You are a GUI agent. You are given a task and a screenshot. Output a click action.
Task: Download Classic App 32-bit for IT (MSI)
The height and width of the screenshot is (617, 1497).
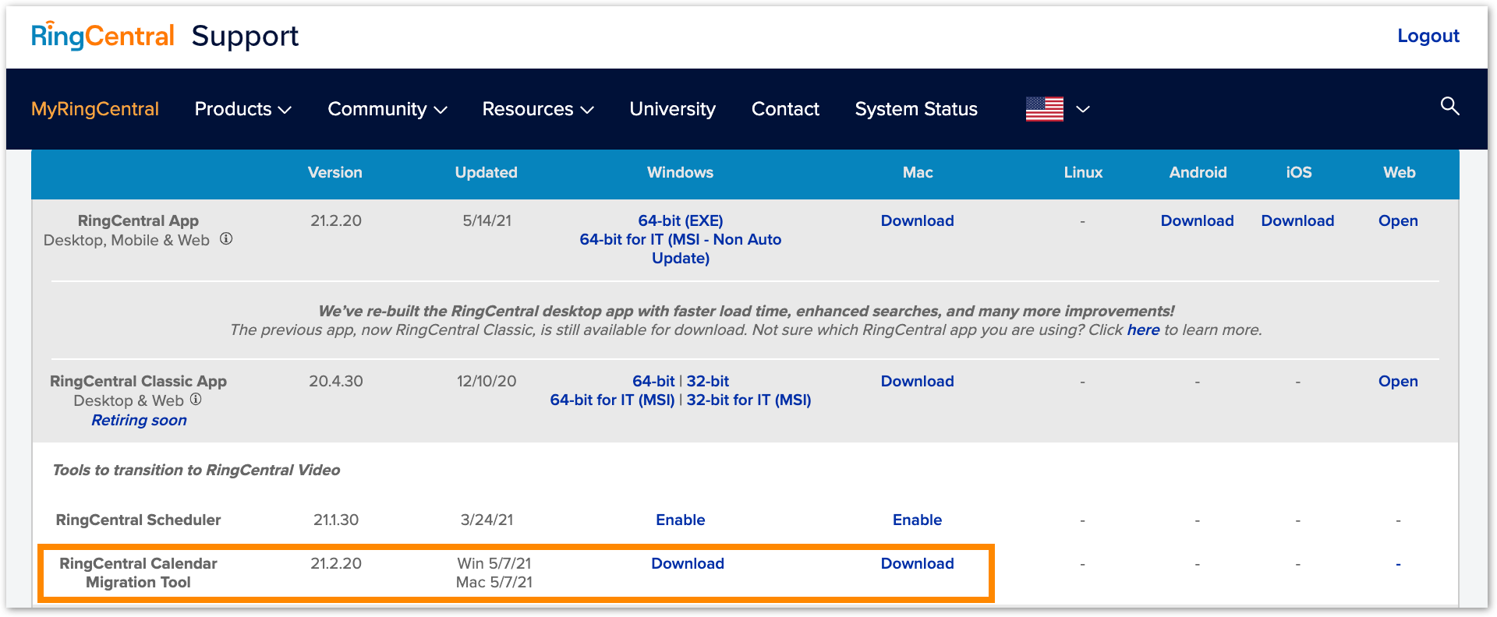pyautogui.click(x=748, y=400)
